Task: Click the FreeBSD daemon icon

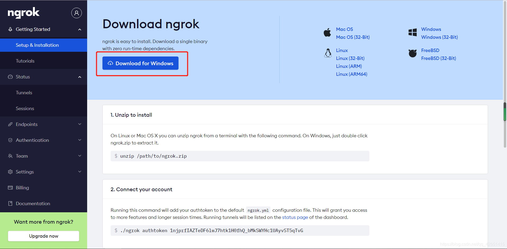Action: coord(412,53)
